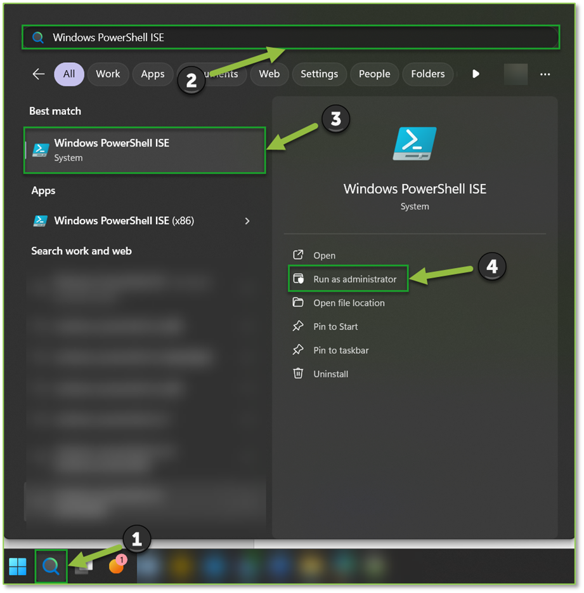Click the Search icon on the taskbar

point(51,566)
